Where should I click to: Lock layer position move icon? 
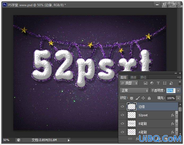[x=143, y=98]
